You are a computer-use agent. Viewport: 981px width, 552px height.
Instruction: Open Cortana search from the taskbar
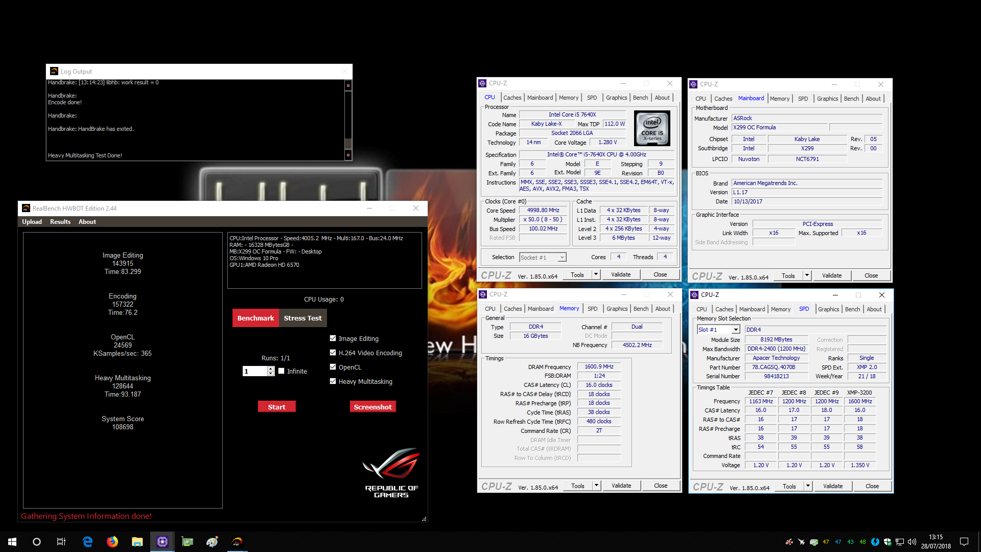[x=37, y=542]
